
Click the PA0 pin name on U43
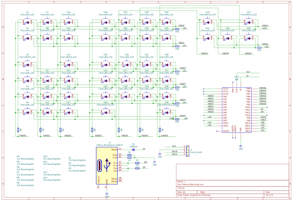[225, 97]
